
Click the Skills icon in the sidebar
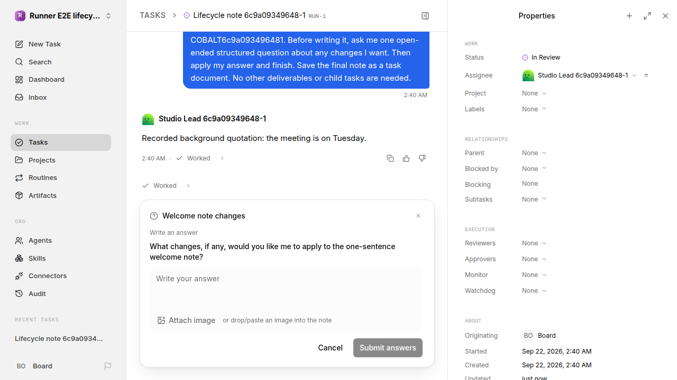tap(19, 258)
